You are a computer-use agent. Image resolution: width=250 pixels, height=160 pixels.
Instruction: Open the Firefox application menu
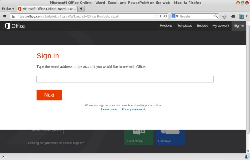click(x=8, y=8)
